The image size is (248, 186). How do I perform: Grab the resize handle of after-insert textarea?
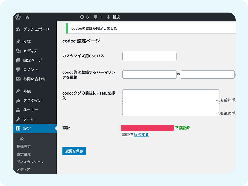(x=218, y=113)
